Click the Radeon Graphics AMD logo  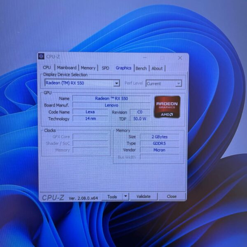click(x=167, y=107)
